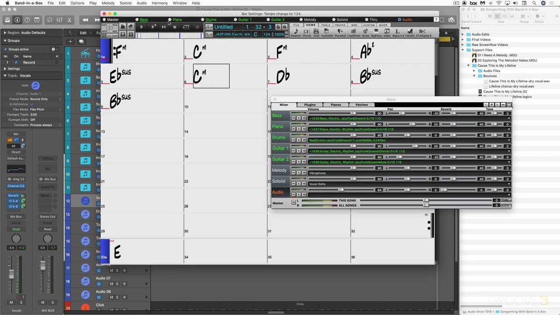Click the add track plus button in Logic
The image size is (560, 315).
click(70, 42)
